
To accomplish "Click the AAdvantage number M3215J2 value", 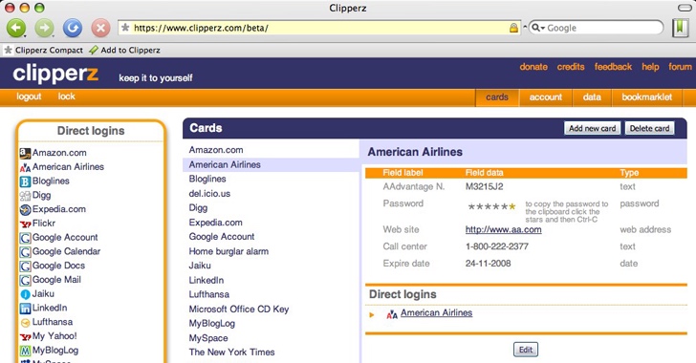I will point(485,187).
